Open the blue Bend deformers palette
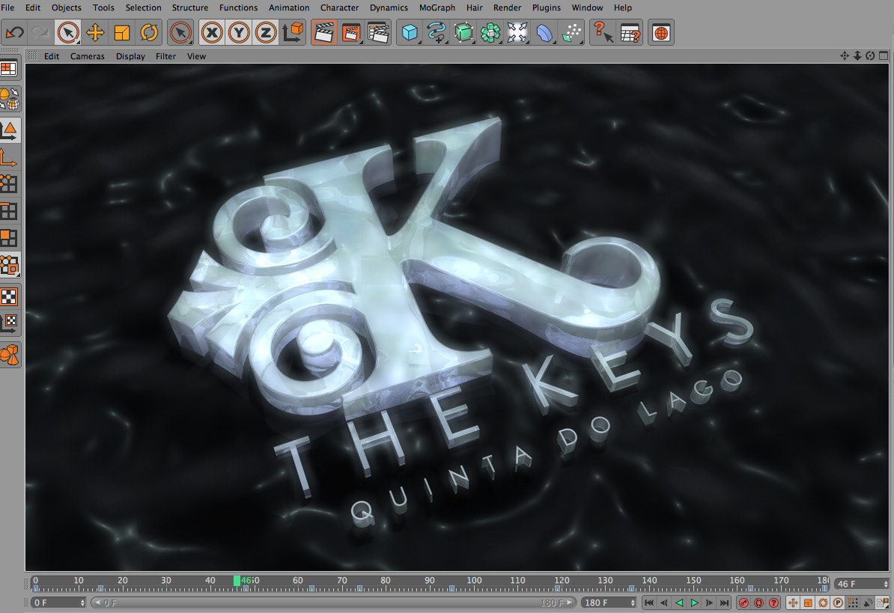The width and height of the screenshot is (894, 613). [544, 32]
